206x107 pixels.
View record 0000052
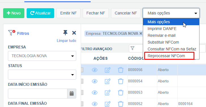point(95,104)
